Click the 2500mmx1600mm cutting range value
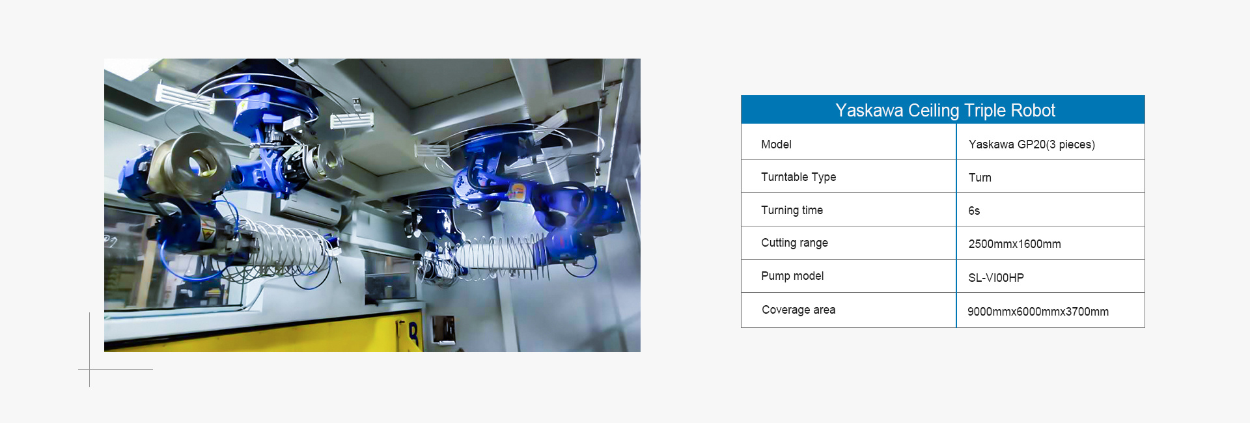Viewport: 1250px width, 423px height. tap(1014, 244)
